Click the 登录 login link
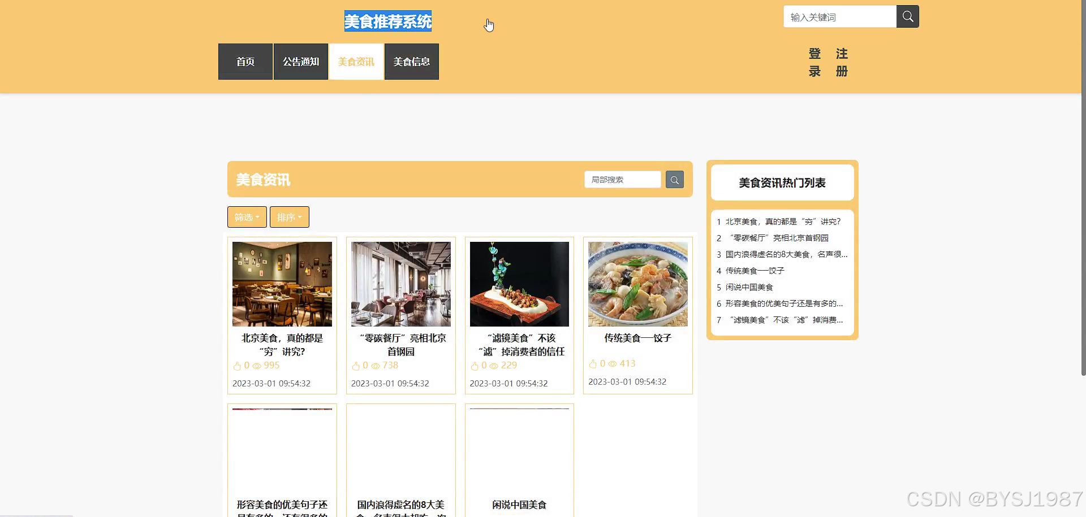 pyautogui.click(x=815, y=62)
